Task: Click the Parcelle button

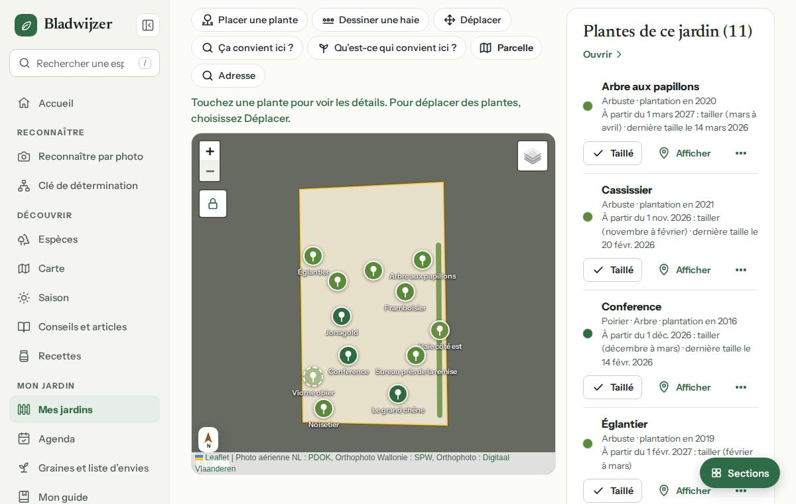Action: click(506, 48)
